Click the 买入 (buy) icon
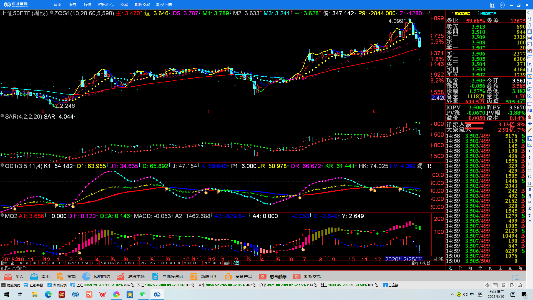Screen dimensions: 533x300 [8, 276]
